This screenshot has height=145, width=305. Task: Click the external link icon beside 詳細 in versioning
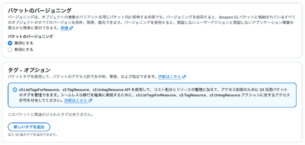(x=71, y=28)
